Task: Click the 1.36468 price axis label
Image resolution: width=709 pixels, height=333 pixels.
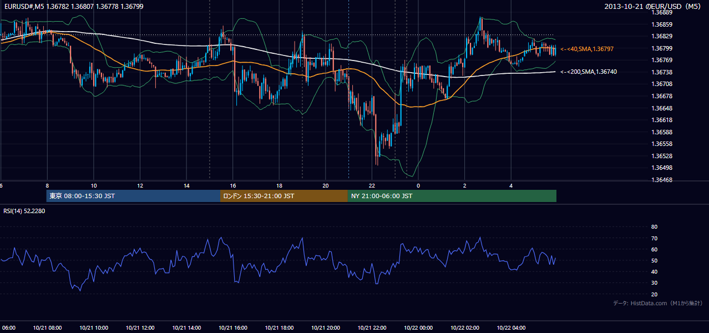Action: pos(662,180)
